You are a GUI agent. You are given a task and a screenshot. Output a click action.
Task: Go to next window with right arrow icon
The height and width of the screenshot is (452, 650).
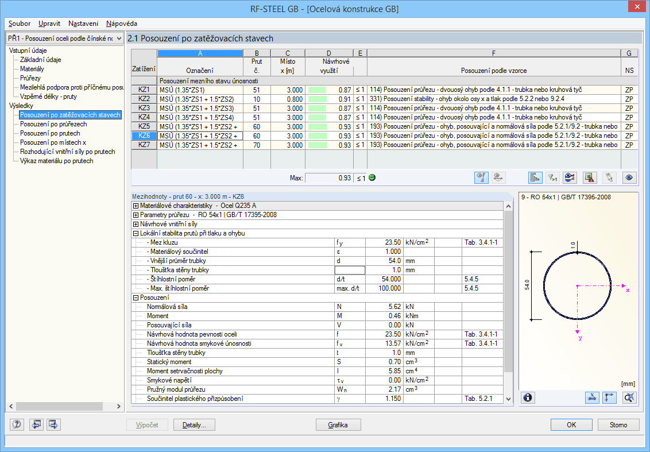click(54, 424)
